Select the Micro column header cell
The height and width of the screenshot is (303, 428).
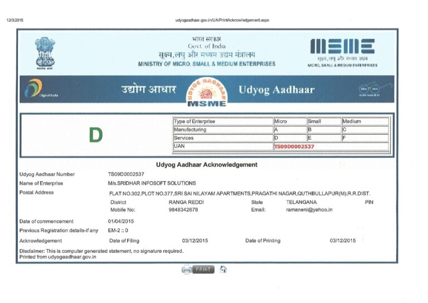pyautogui.click(x=289, y=121)
